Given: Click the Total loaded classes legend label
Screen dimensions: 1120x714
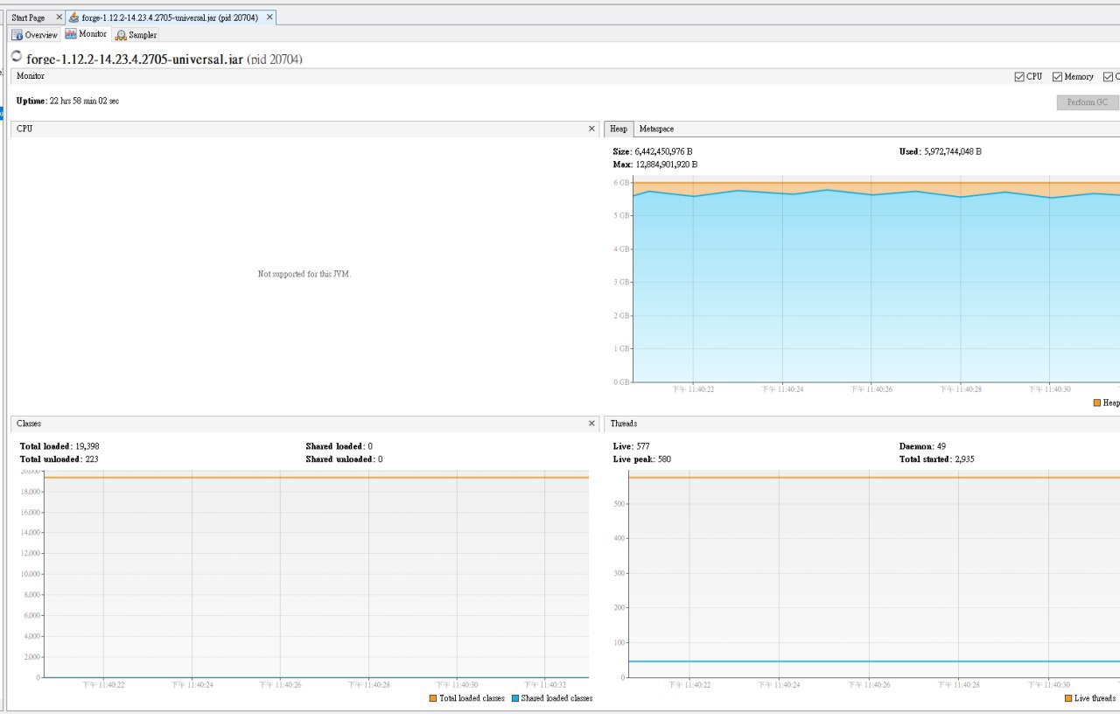Looking at the screenshot, I should pos(472,698).
